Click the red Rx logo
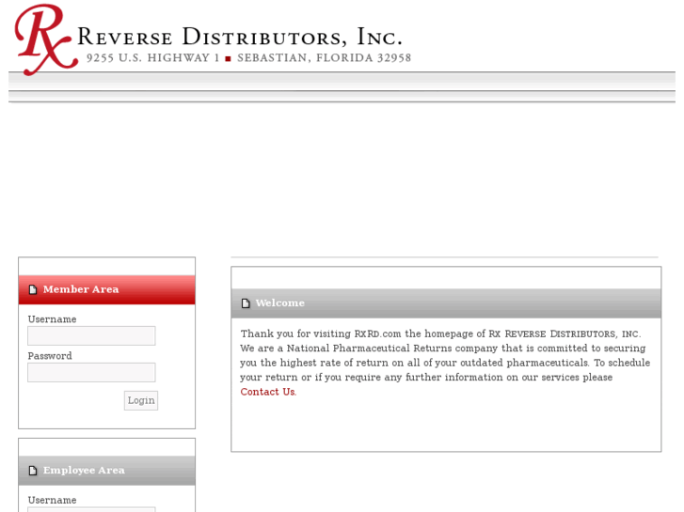 (x=46, y=39)
